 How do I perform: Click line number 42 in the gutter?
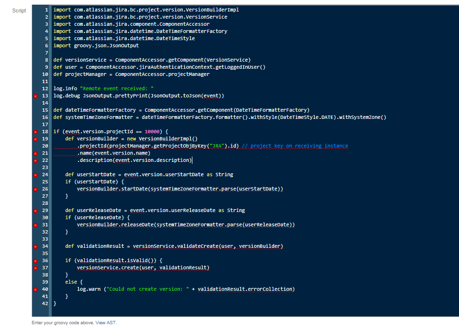[x=45, y=303]
